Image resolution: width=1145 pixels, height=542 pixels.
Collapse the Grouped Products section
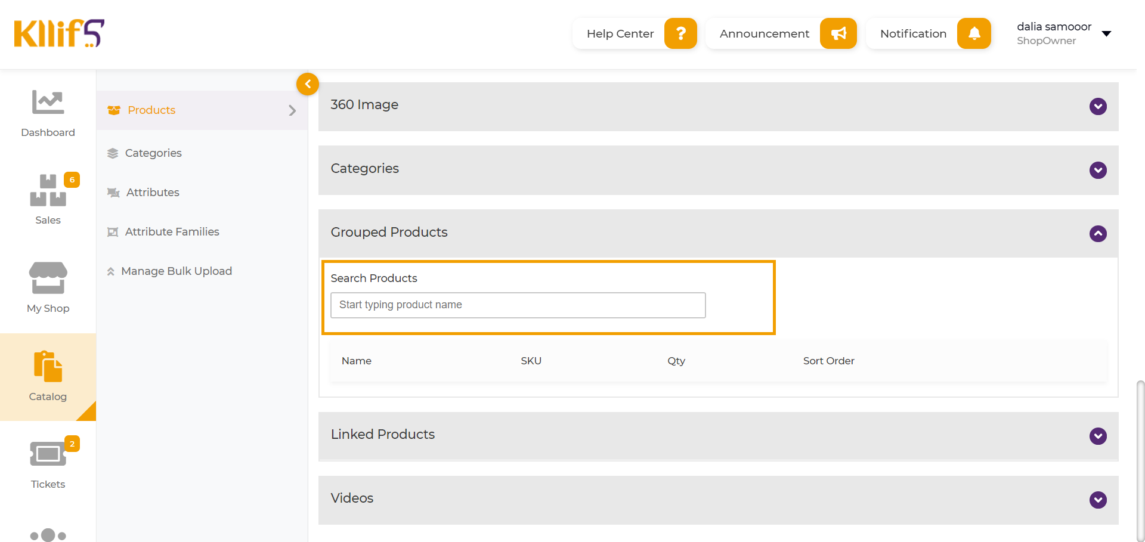point(1098,233)
